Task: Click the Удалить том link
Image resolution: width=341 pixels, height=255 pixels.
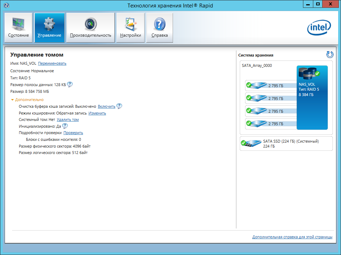Action: (67, 119)
